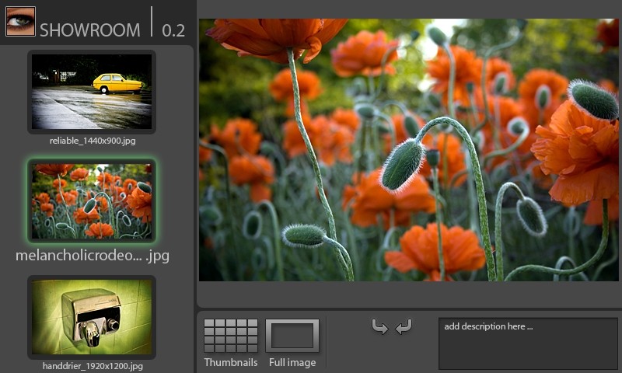The width and height of the screenshot is (622, 373).
Task: Switch to Thumbnails grid view icon
Action: (231, 336)
